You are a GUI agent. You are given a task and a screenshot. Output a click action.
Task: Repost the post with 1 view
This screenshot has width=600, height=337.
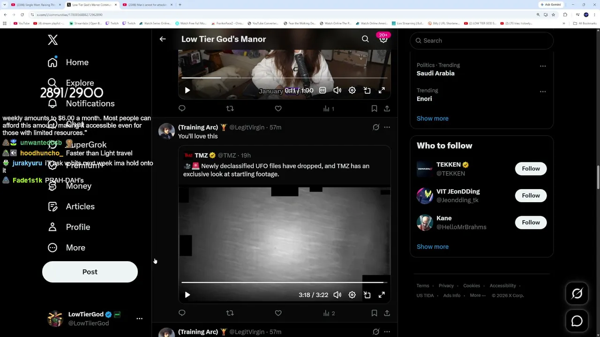230,109
